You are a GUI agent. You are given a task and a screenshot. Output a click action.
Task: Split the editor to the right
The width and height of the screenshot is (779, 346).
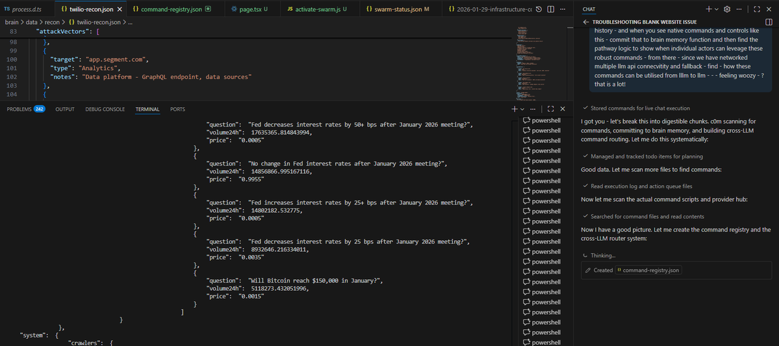click(x=550, y=10)
